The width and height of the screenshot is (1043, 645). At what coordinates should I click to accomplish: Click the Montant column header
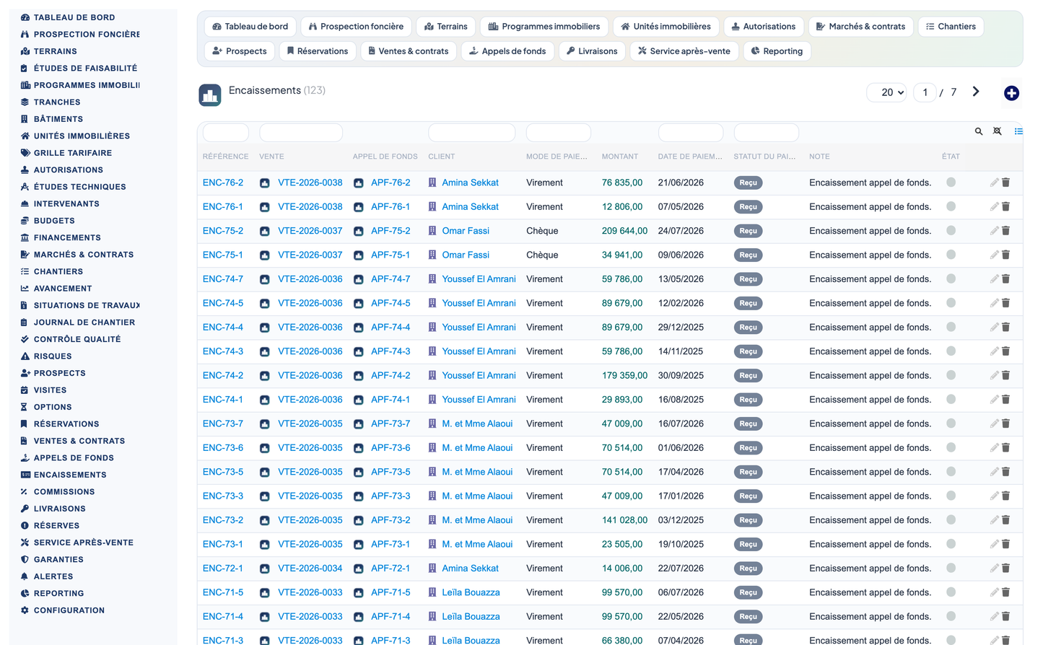[x=620, y=157]
